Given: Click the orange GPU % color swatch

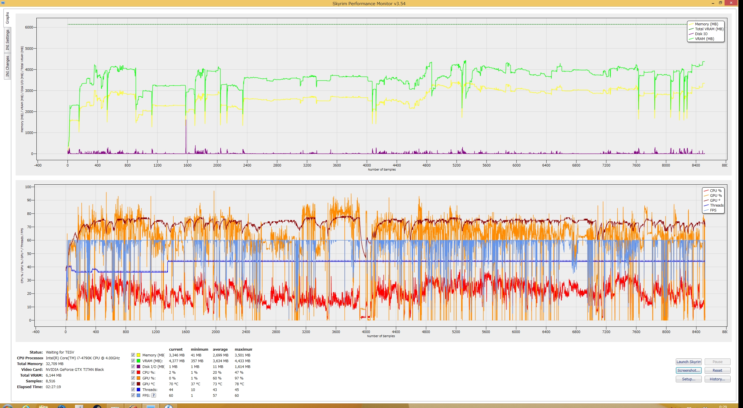Looking at the screenshot, I should (138, 378).
